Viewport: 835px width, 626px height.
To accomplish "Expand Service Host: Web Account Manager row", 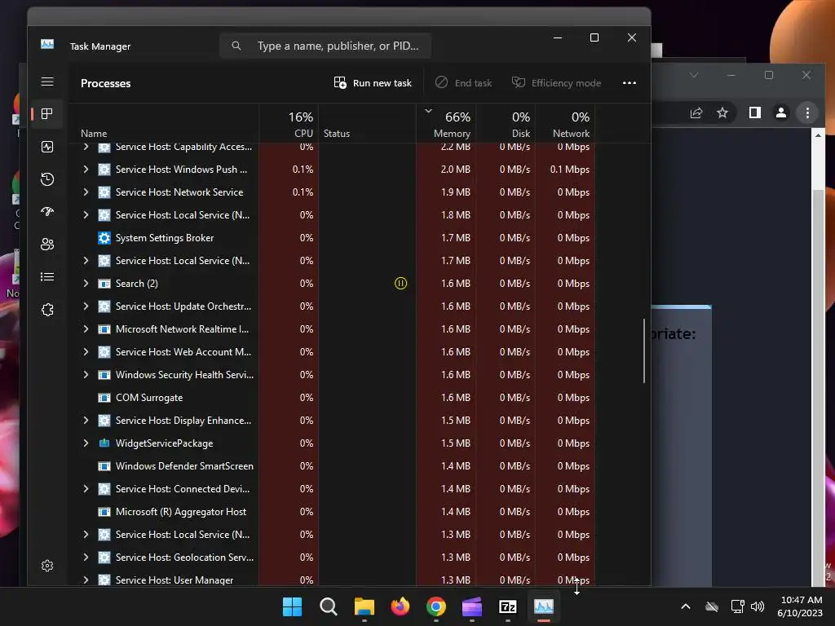I will click(86, 352).
